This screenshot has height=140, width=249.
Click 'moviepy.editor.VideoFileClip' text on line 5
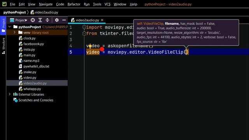(x=145, y=52)
